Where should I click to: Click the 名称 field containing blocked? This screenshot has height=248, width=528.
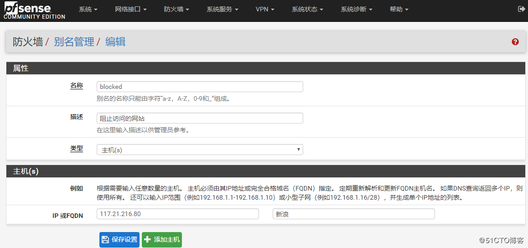point(200,87)
